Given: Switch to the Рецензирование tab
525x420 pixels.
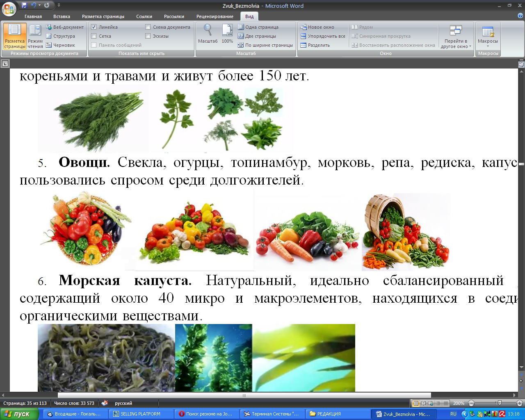Looking at the screenshot, I should 215,16.
